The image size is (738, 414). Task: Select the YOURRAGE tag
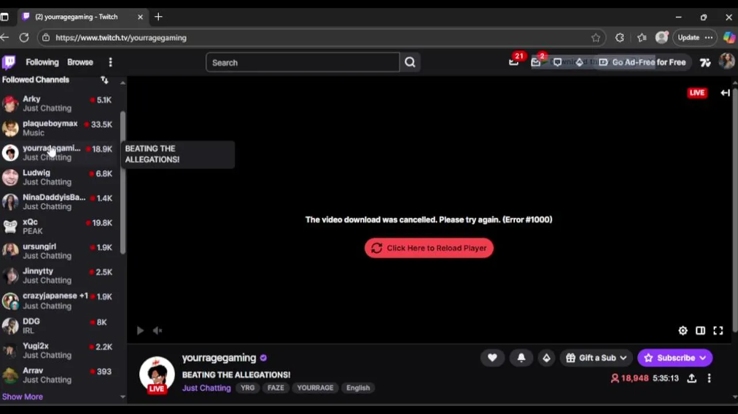[315, 388]
